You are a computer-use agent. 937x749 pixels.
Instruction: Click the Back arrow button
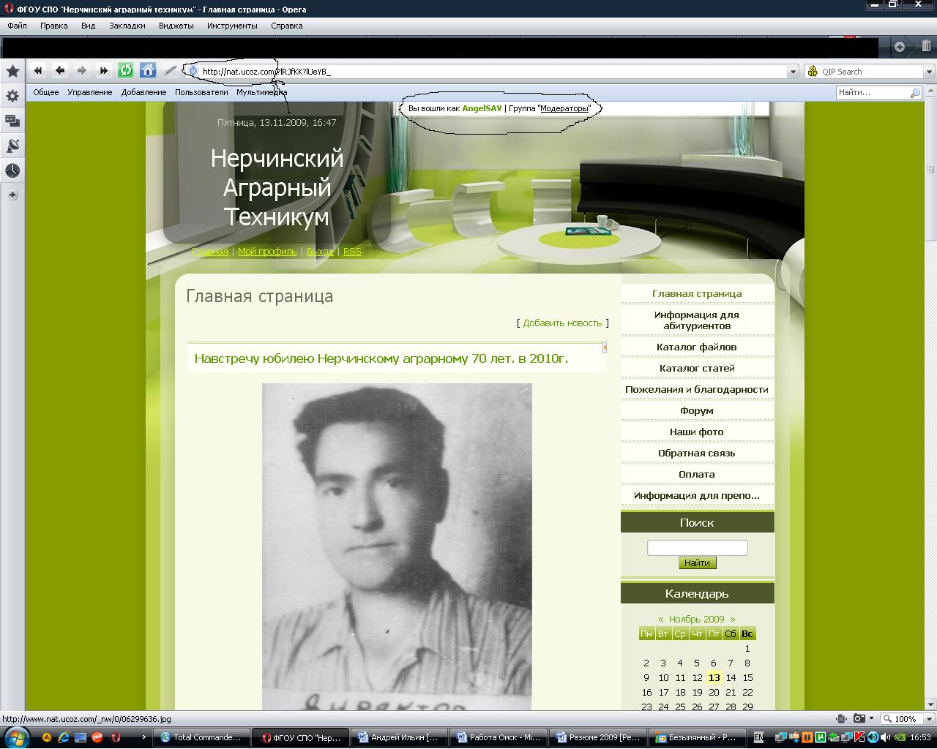[60, 71]
